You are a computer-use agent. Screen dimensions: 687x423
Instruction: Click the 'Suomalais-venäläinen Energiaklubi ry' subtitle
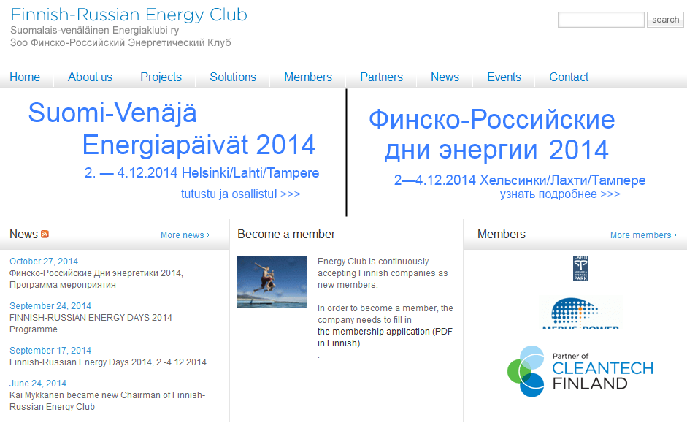(x=95, y=30)
